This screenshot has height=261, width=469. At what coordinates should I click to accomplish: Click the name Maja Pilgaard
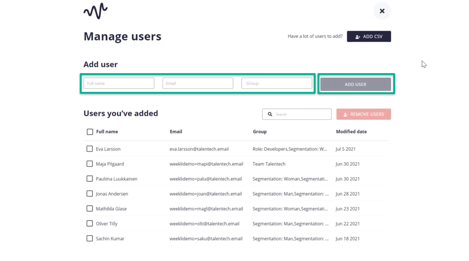coord(110,164)
